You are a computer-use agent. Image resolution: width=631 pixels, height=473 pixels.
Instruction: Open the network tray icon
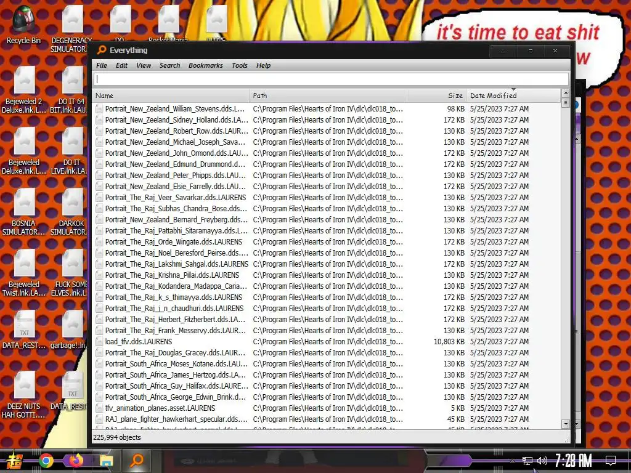tap(527, 461)
